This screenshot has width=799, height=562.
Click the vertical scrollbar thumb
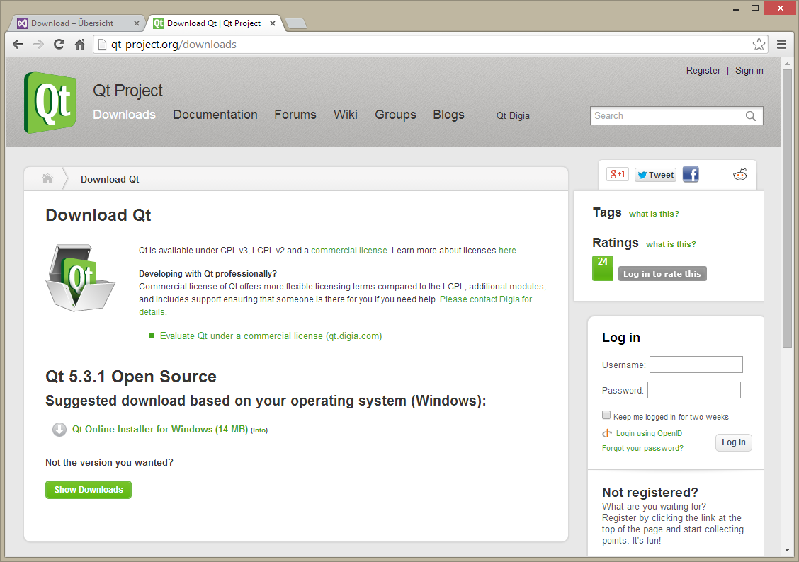pyautogui.click(x=787, y=209)
